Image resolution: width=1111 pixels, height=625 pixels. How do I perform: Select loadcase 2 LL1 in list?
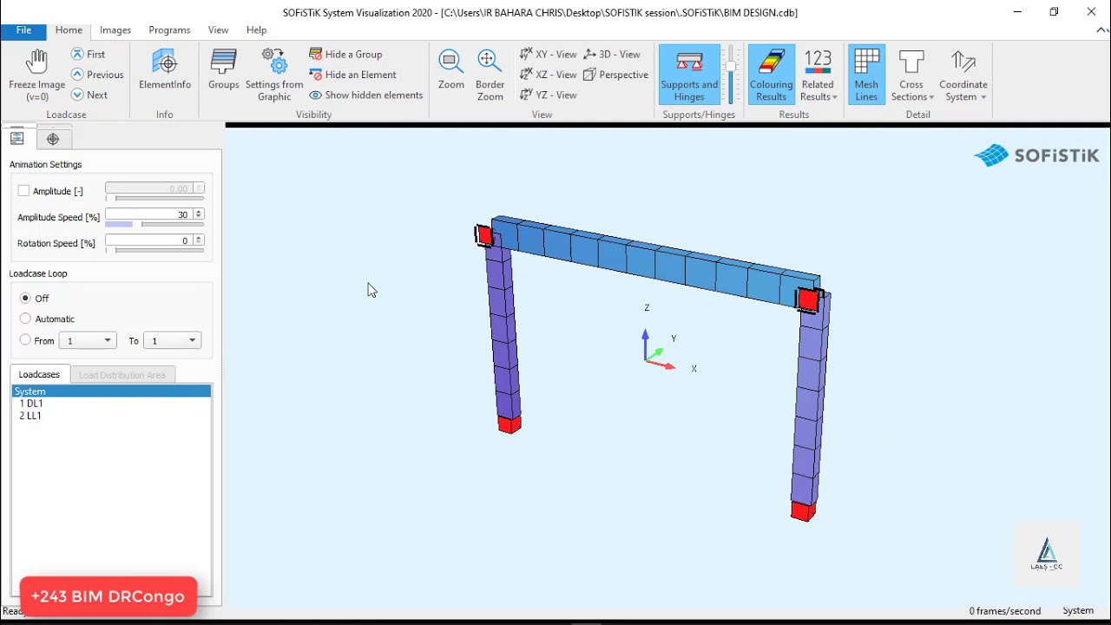[x=111, y=416]
